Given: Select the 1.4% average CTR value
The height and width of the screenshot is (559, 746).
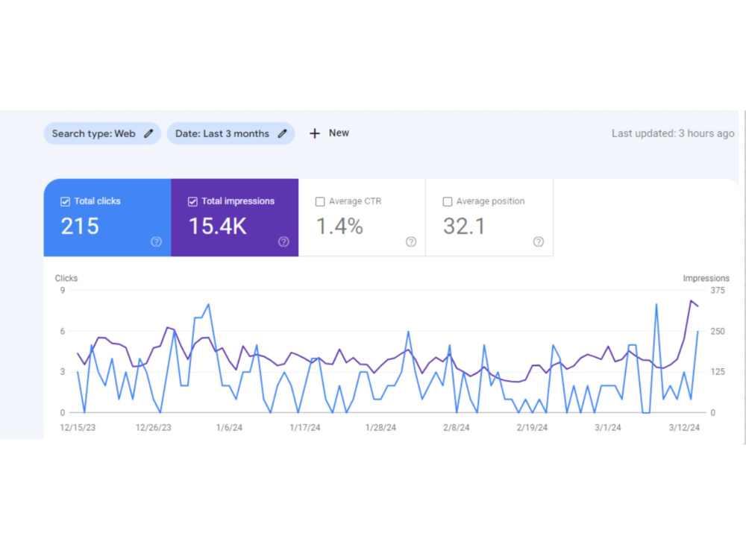Looking at the screenshot, I should coord(339,227).
